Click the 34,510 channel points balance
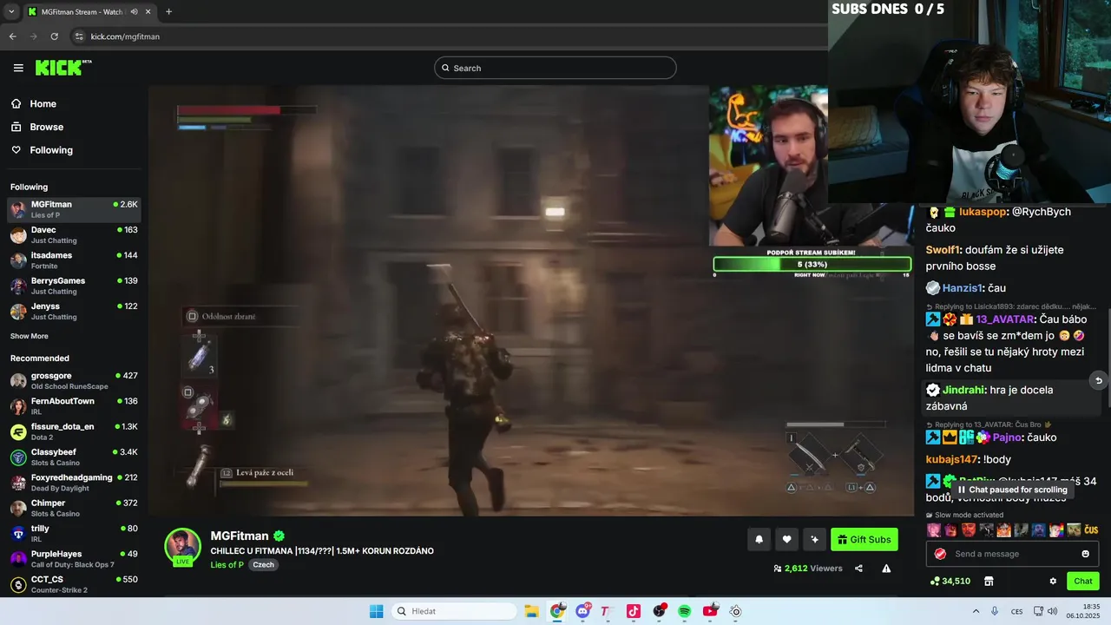This screenshot has width=1111, height=625. 950,581
